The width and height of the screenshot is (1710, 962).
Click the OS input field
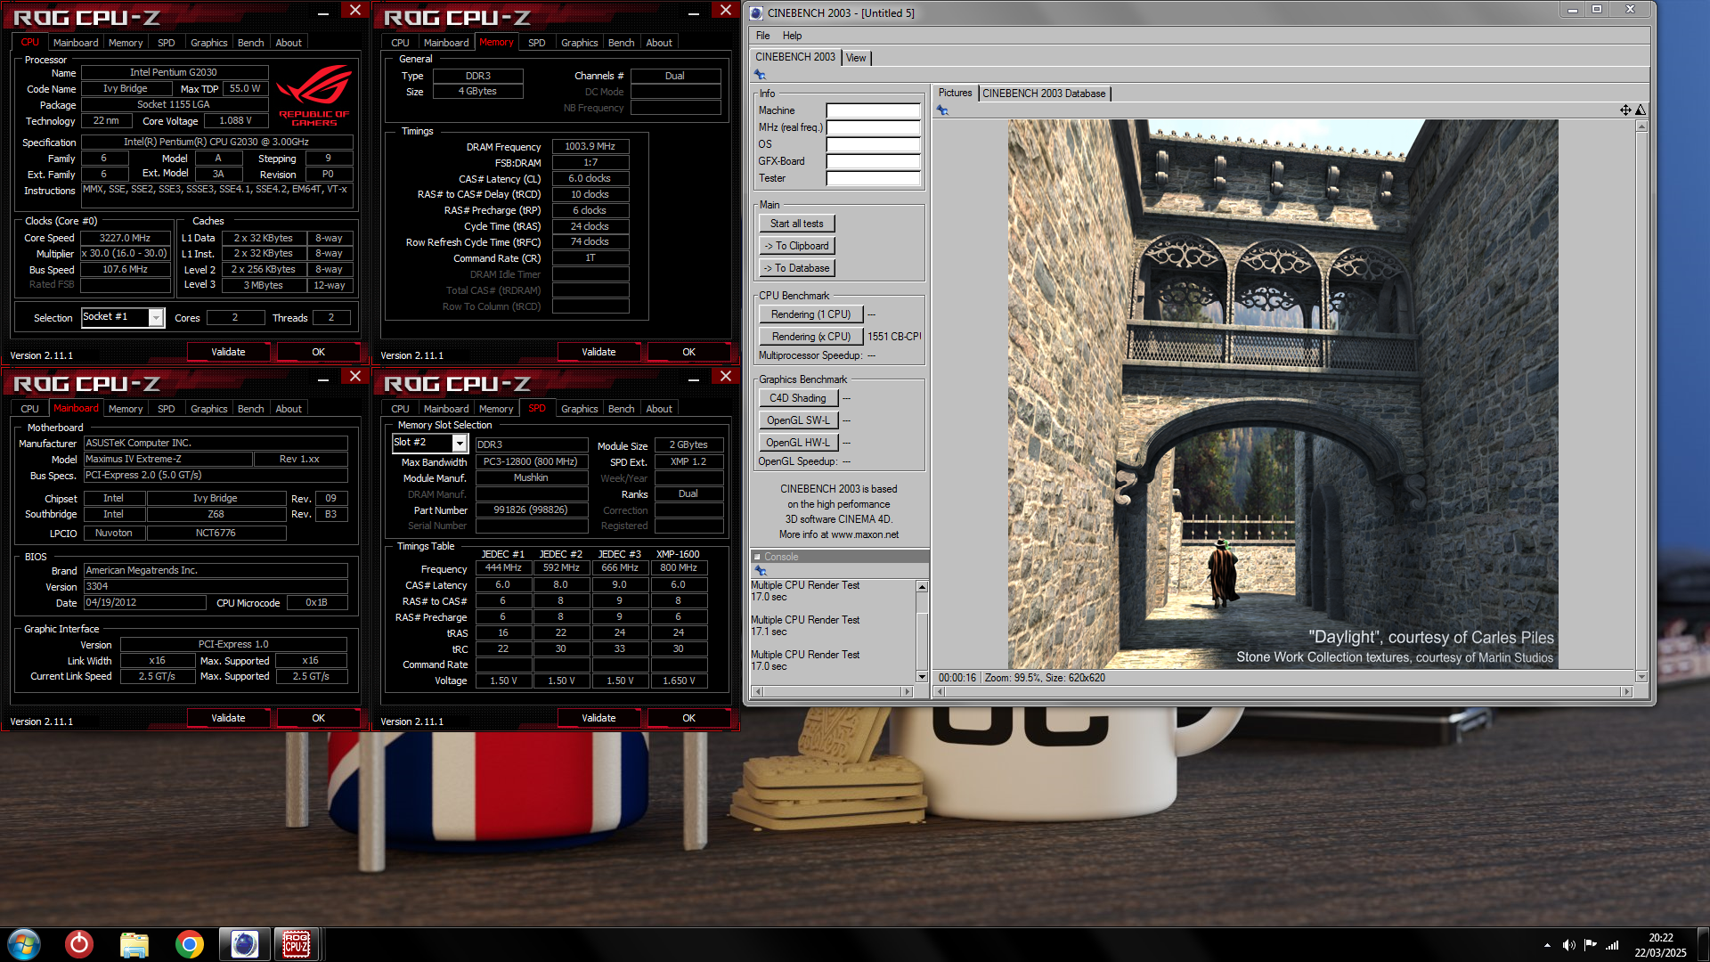(x=873, y=144)
